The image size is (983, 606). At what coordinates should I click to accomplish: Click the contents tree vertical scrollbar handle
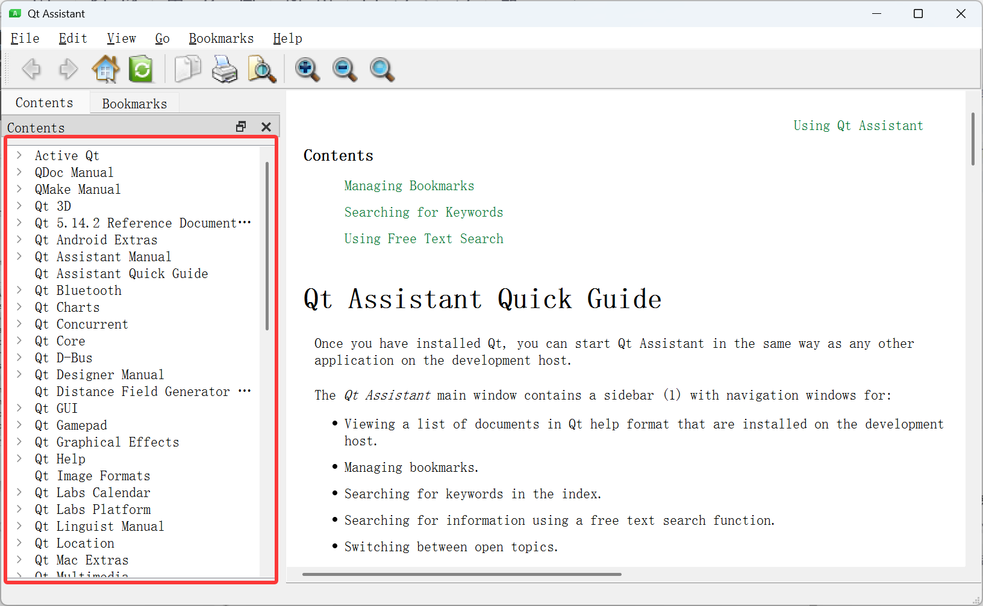click(x=267, y=246)
